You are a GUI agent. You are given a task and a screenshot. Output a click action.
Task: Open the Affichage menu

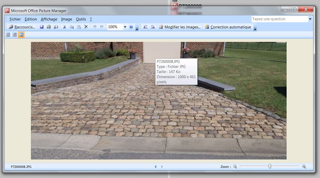49,19
